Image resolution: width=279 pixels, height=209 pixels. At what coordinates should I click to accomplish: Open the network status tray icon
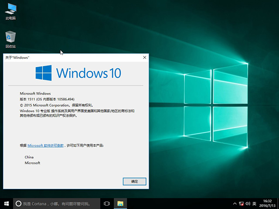click(242, 203)
